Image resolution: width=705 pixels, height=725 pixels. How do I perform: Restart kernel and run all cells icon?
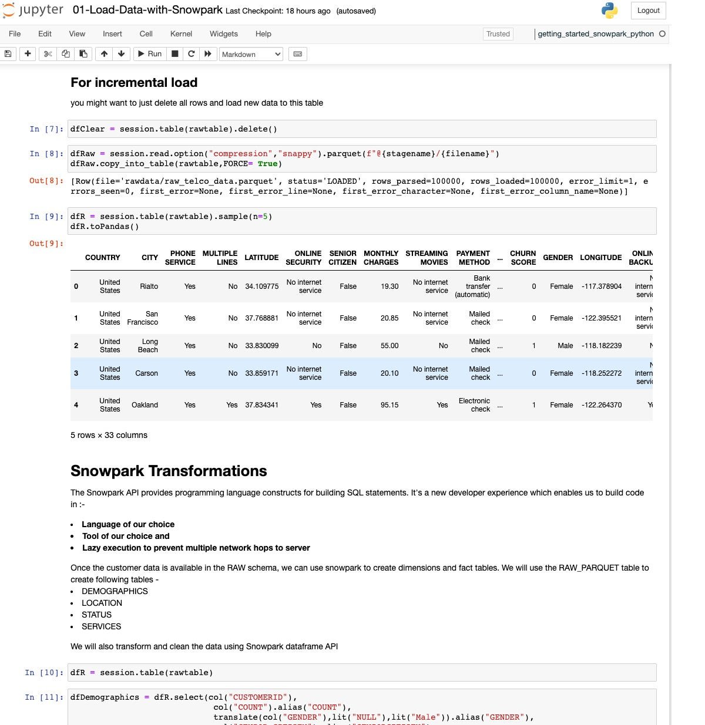[x=207, y=54]
